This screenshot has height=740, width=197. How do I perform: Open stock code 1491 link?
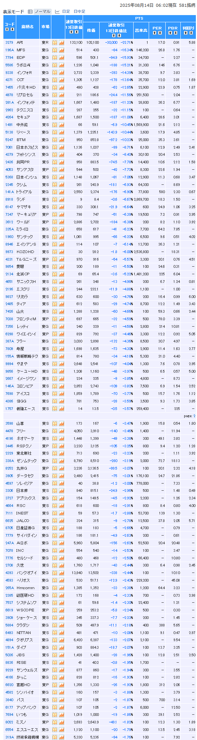click(x=9, y=124)
